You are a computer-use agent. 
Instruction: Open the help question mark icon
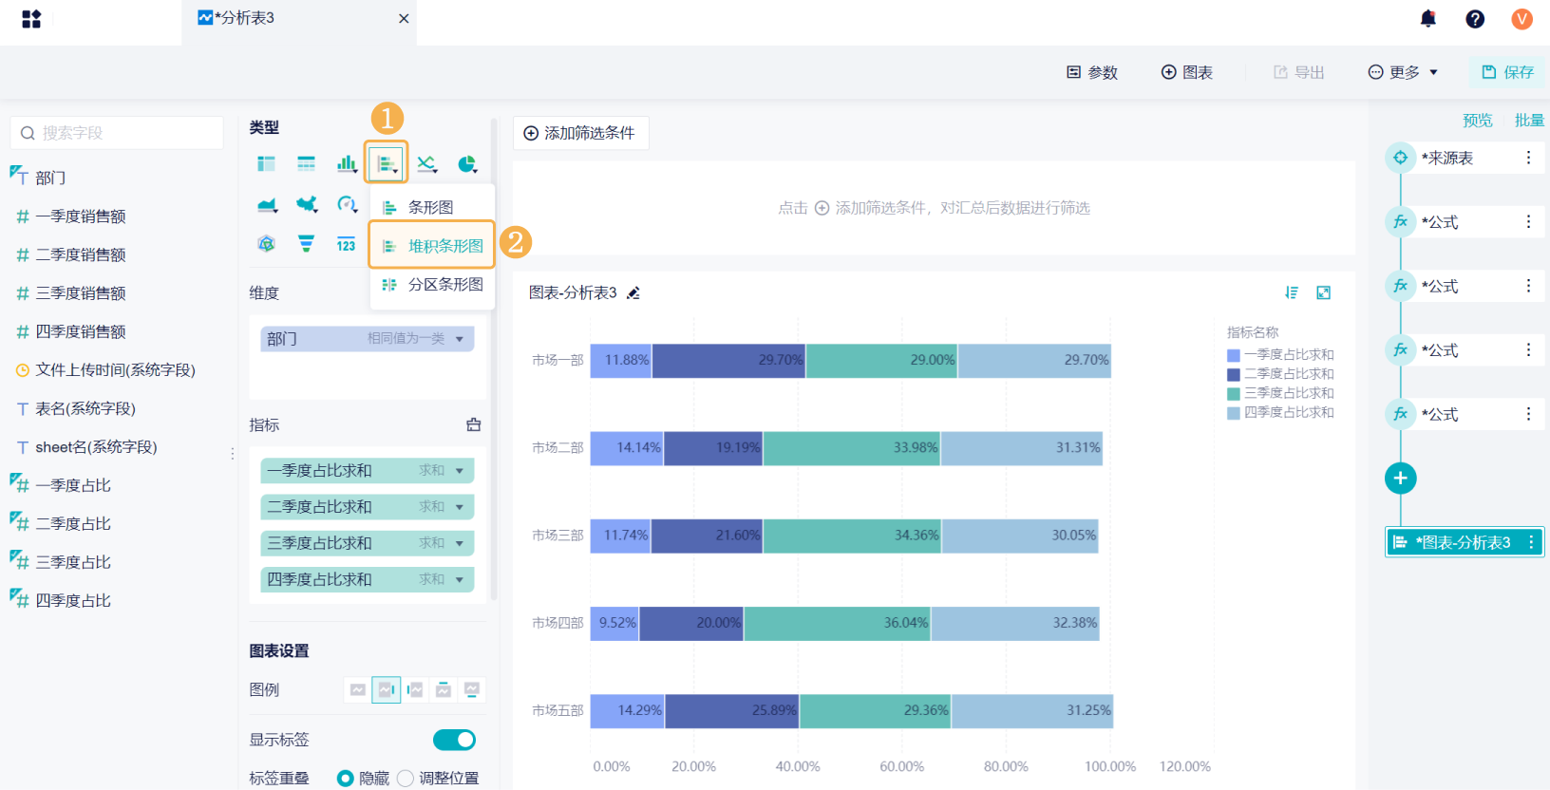[1475, 19]
